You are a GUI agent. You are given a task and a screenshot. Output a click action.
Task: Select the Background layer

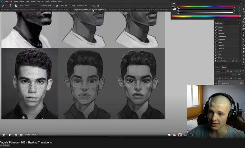(228, 83)
